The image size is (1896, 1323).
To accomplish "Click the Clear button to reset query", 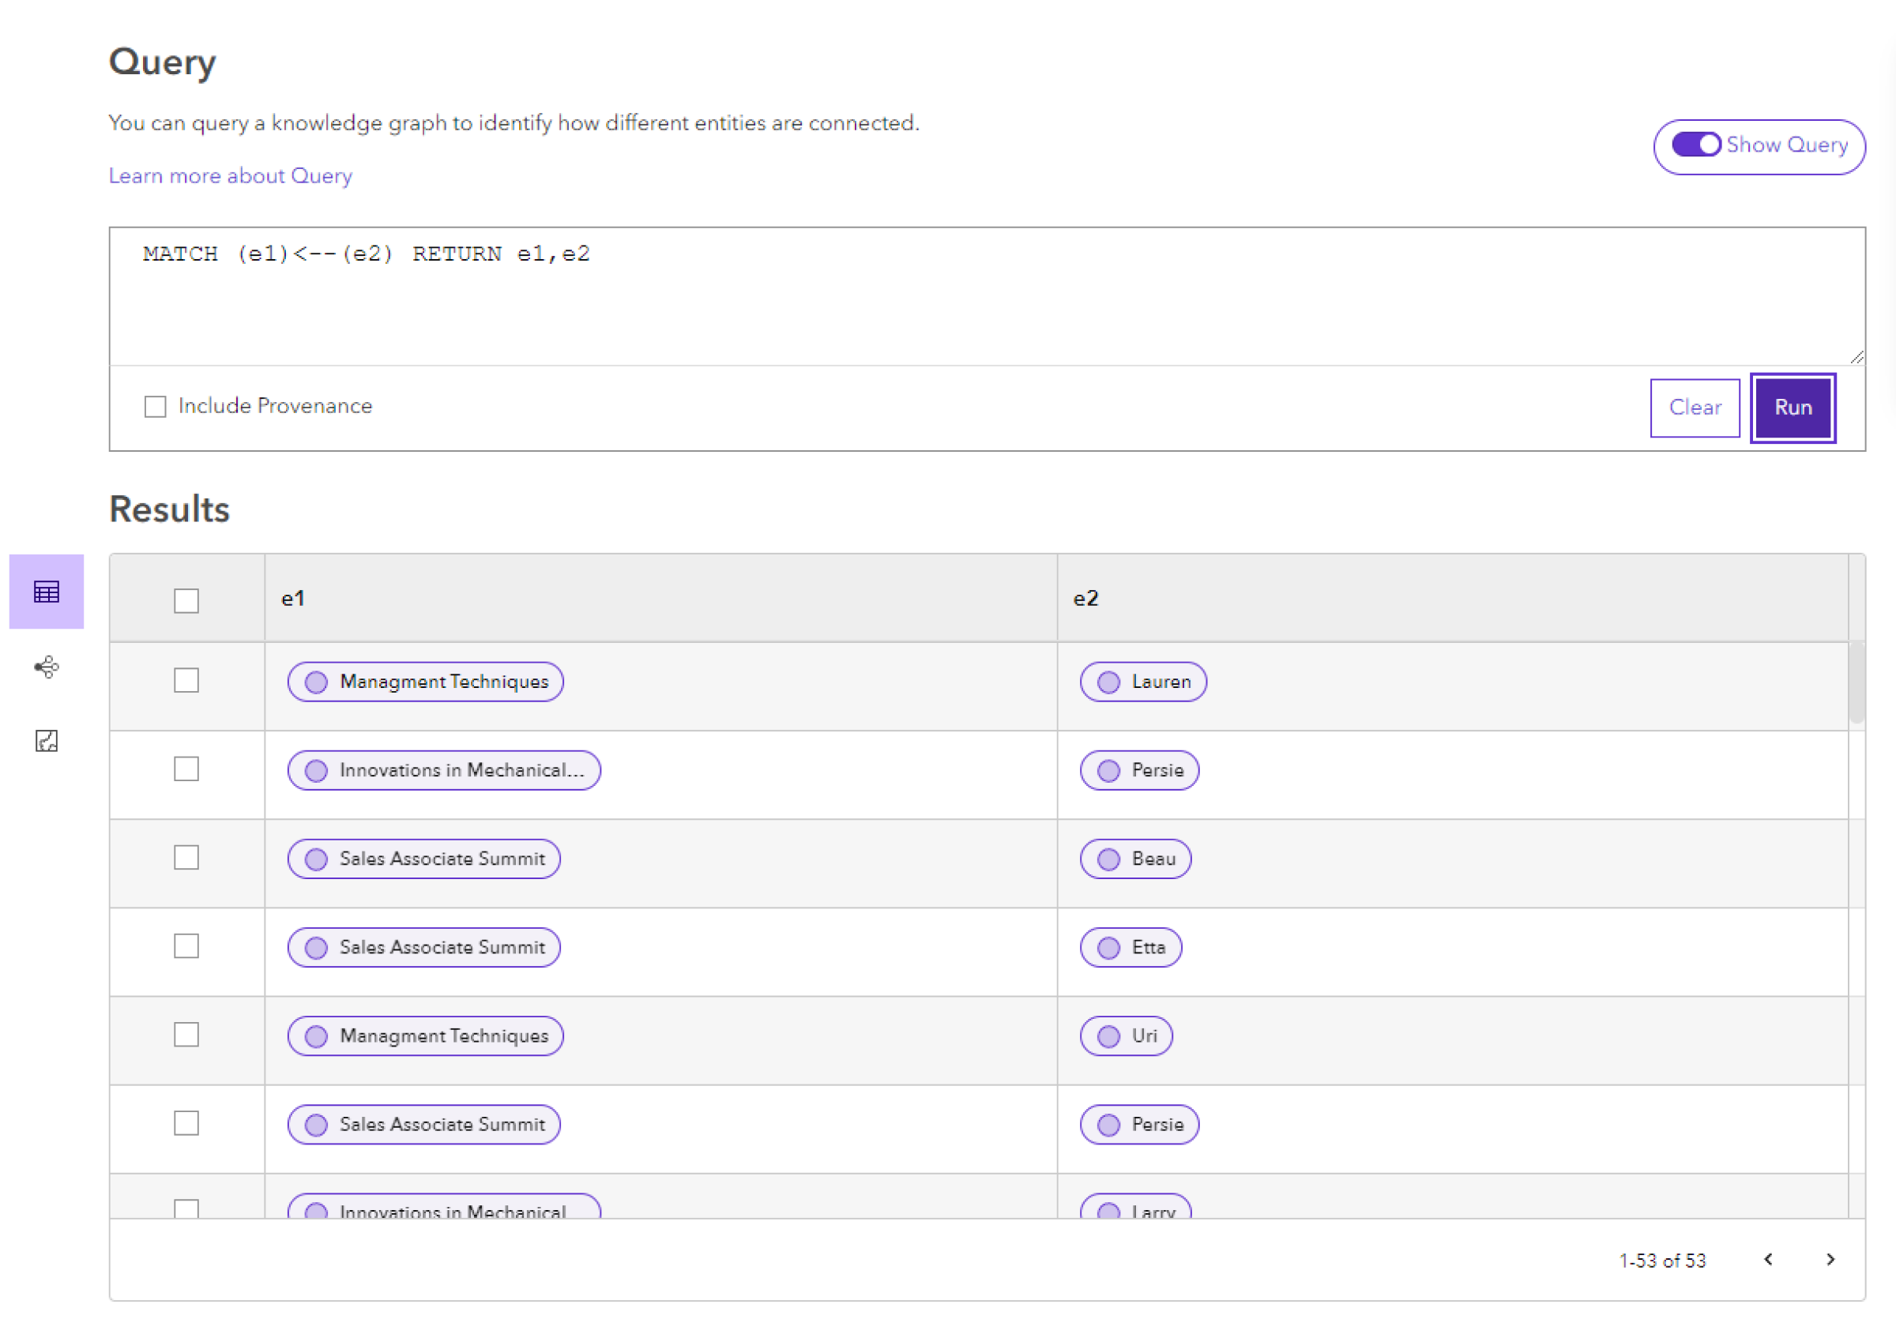I will tap(1695, 407).
